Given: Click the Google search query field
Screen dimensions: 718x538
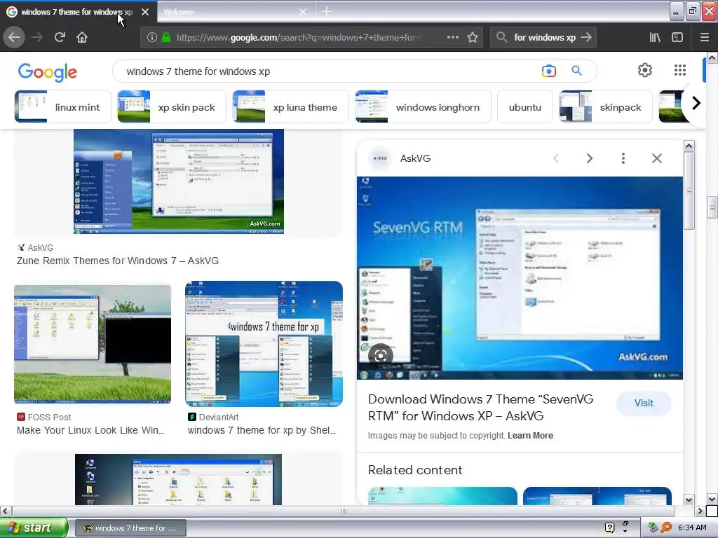Looking at the screenshot, I should click(330, 71).
